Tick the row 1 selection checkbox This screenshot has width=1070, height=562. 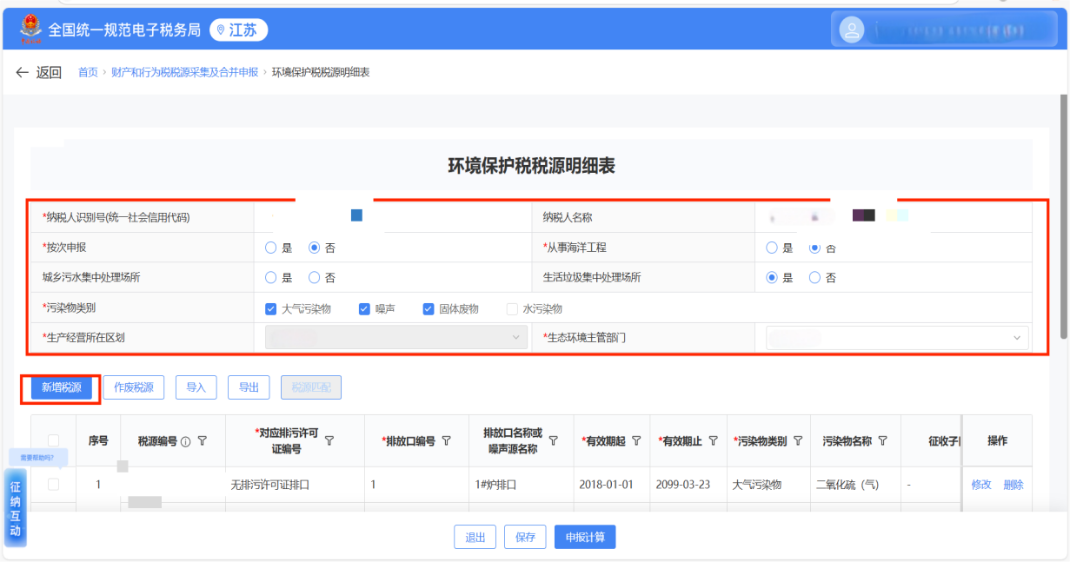coord(54,485)
